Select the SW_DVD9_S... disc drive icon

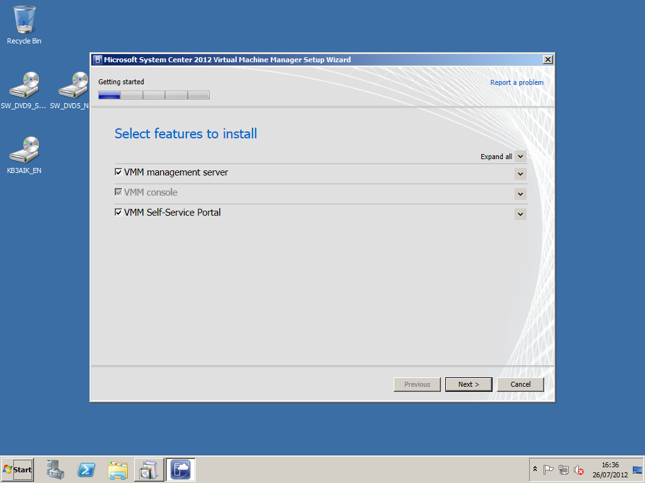point(24,91)
